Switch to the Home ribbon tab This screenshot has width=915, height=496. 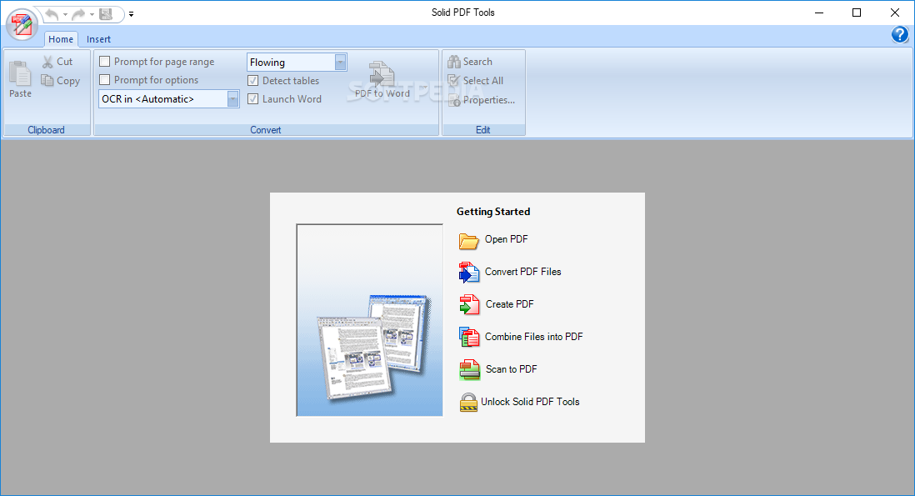pyautogui.click(x=61, y=39)
